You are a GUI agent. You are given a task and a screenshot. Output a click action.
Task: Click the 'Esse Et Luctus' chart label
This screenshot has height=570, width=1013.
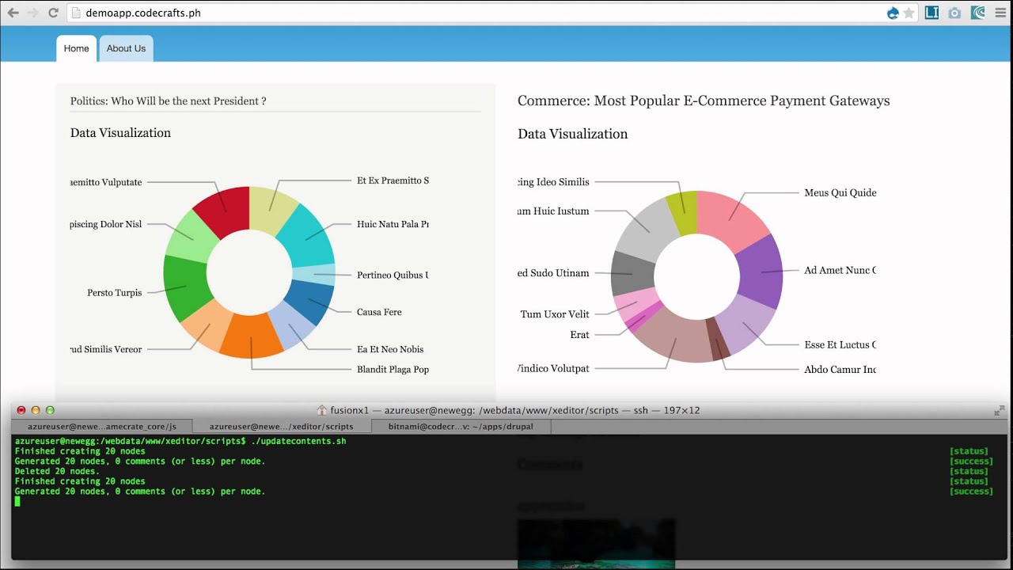click(x=840, y=344)
